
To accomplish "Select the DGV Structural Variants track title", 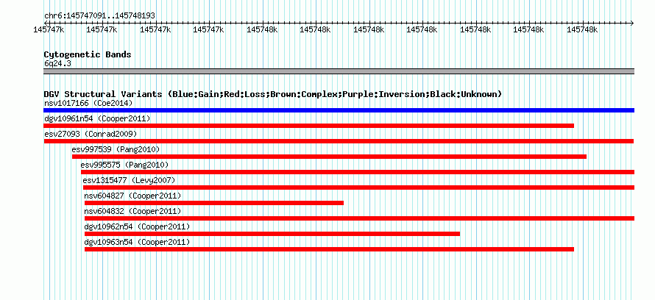I will coord(273,94).
